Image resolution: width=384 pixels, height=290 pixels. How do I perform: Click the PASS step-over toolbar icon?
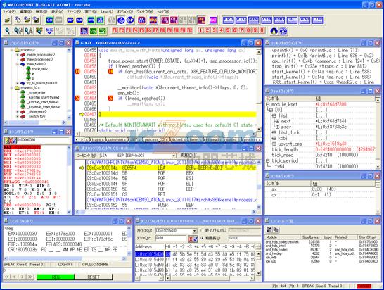(x=79, y=20)
